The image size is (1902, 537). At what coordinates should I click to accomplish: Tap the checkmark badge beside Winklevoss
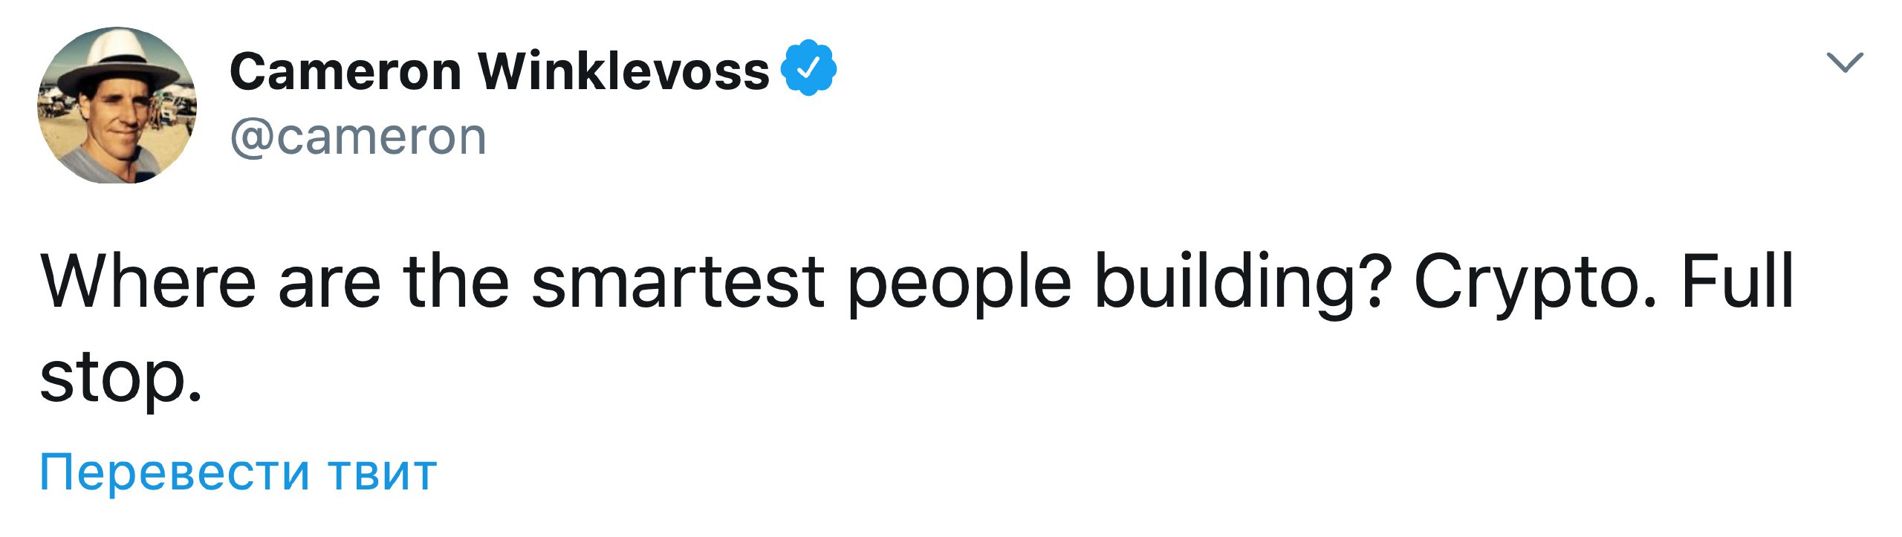tap(808, 69)
